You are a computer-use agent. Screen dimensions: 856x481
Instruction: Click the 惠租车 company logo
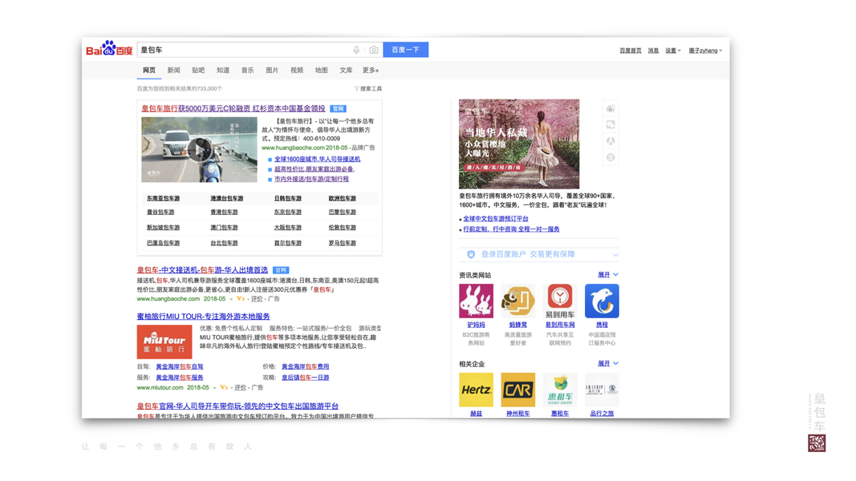coord(560,390)
